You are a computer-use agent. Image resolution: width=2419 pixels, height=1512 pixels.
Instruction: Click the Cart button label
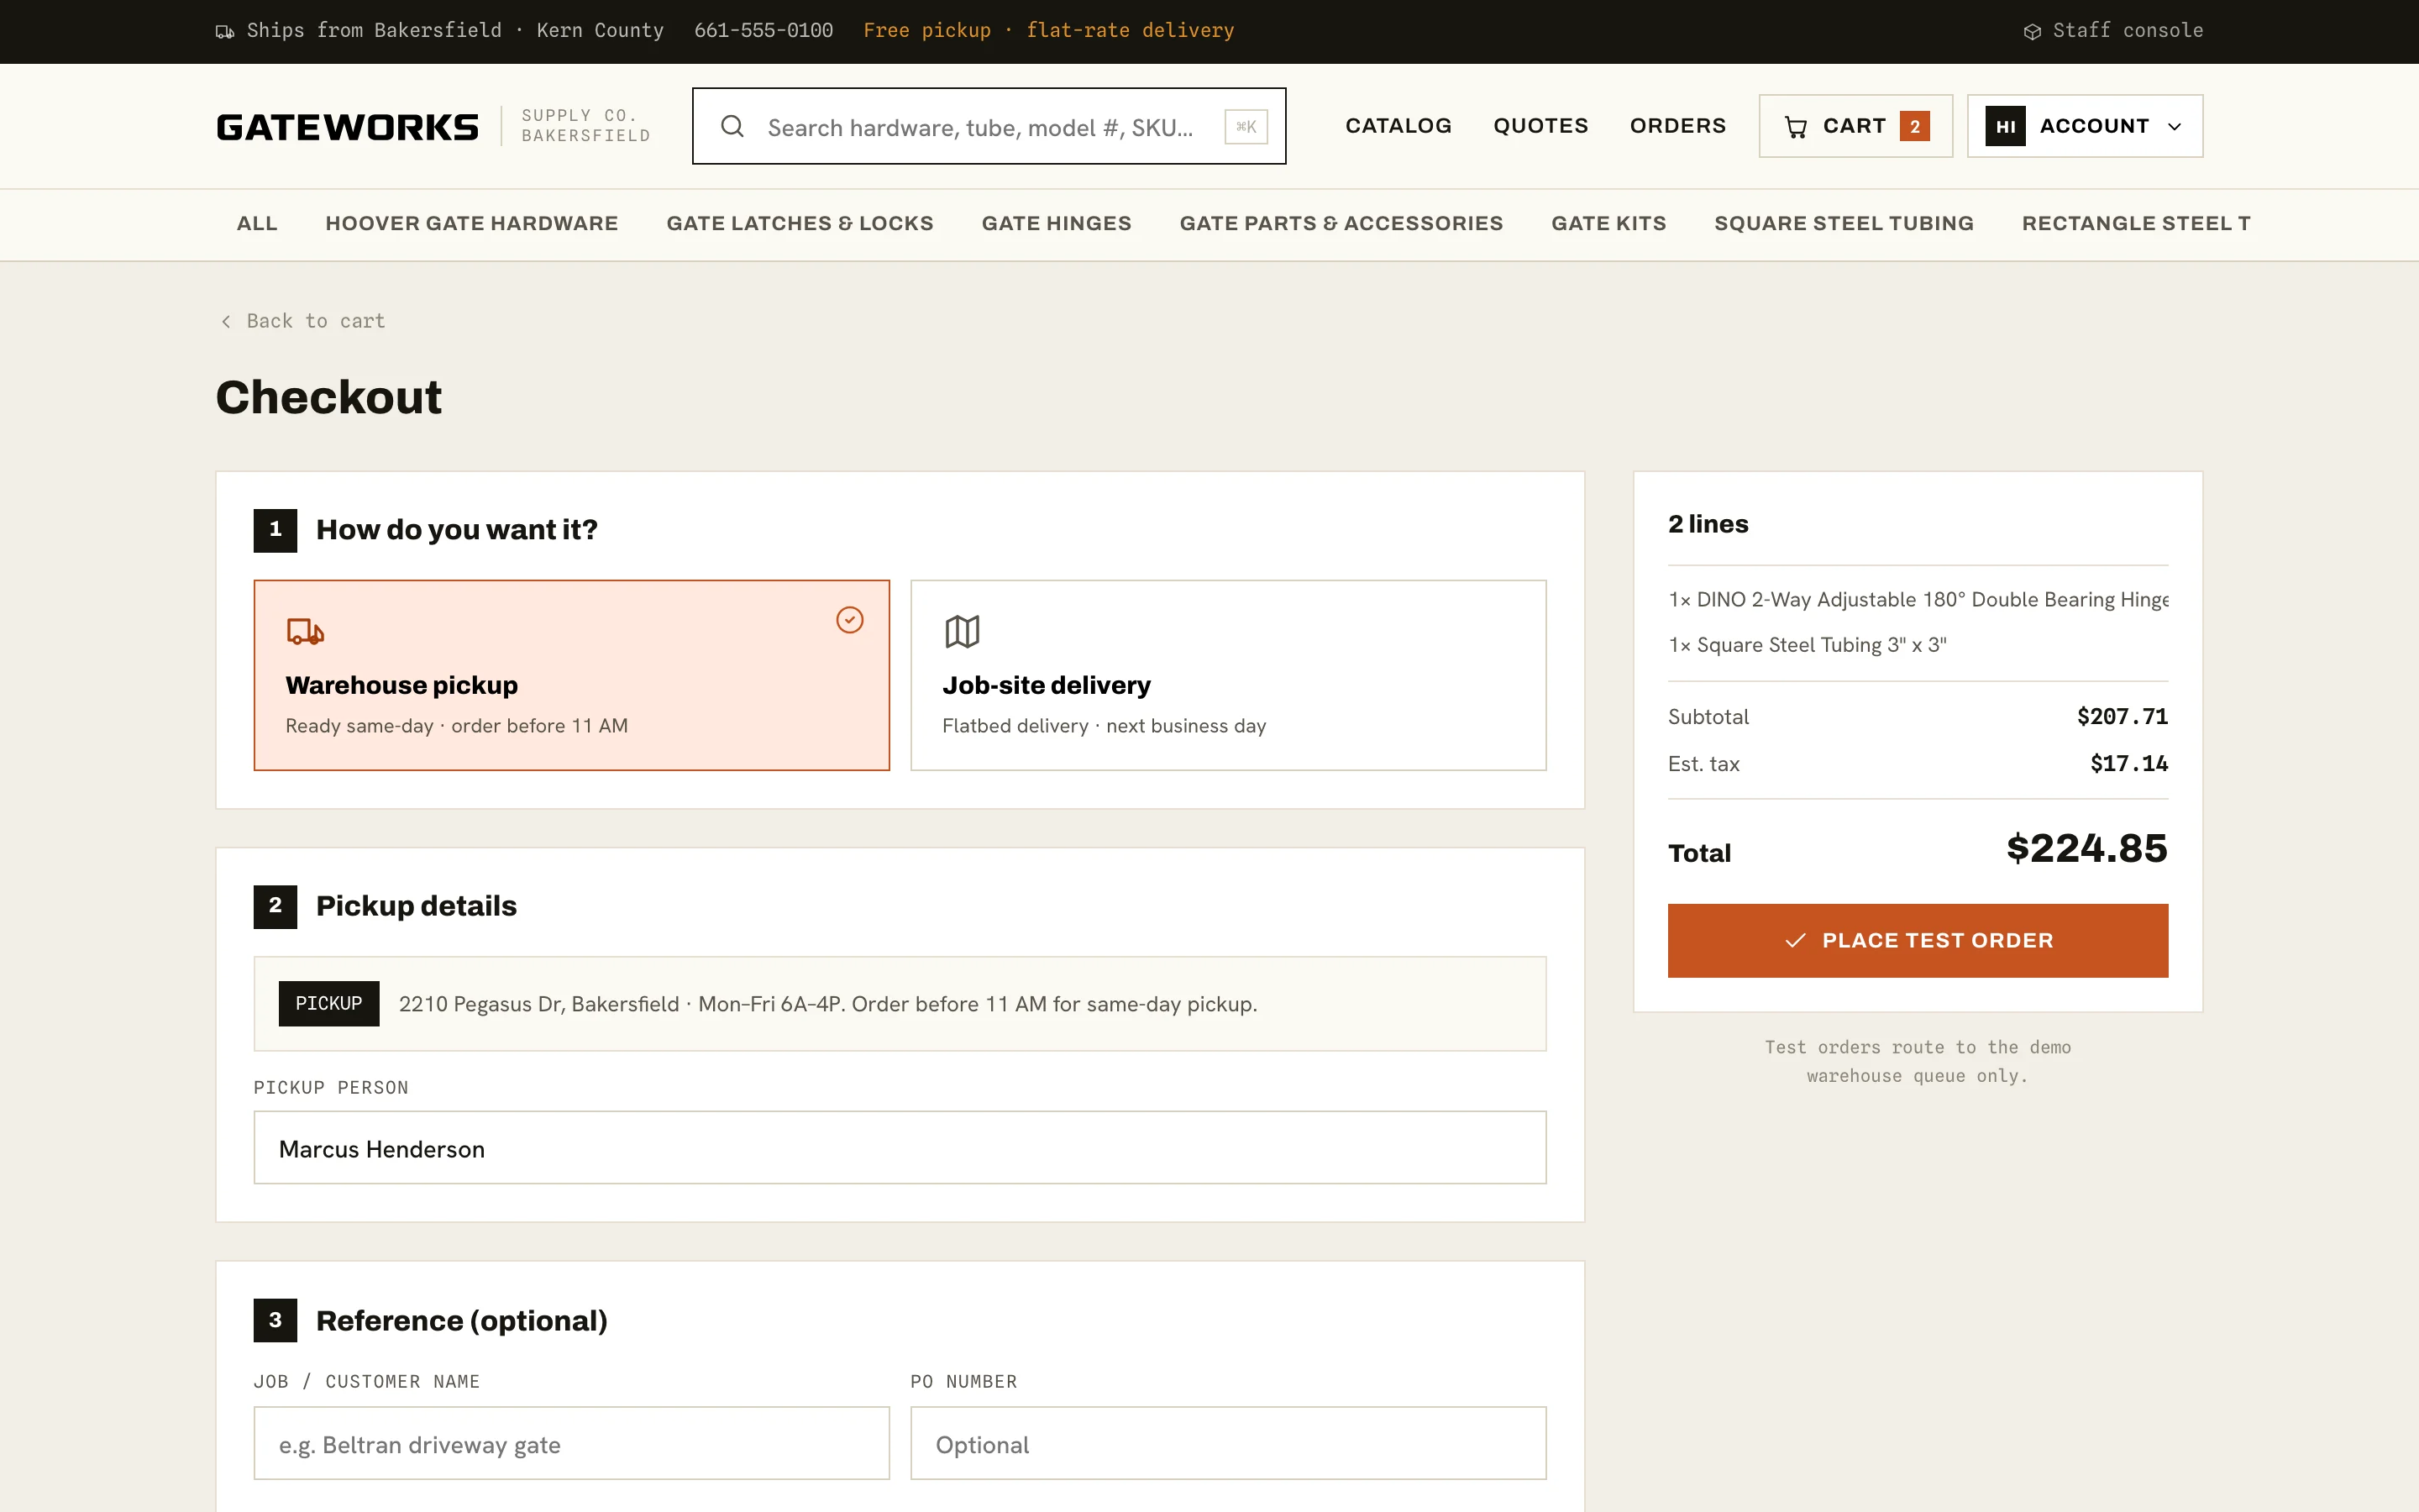pyautogui.click(x=1855, y=126)
